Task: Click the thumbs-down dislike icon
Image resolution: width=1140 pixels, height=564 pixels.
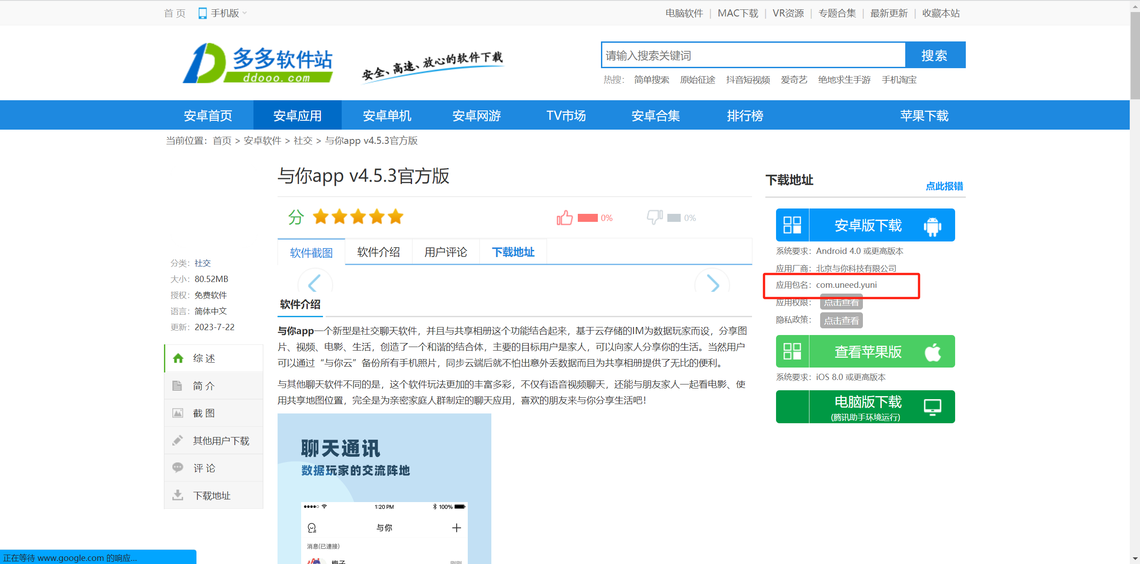Action: click(x=654, y=217)
